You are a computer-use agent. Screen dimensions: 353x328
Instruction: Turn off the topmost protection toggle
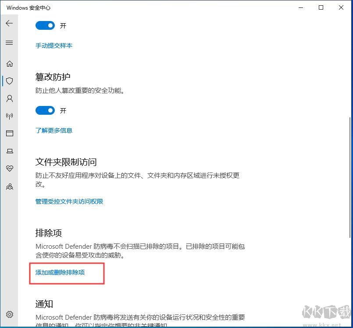click(45, 25)
